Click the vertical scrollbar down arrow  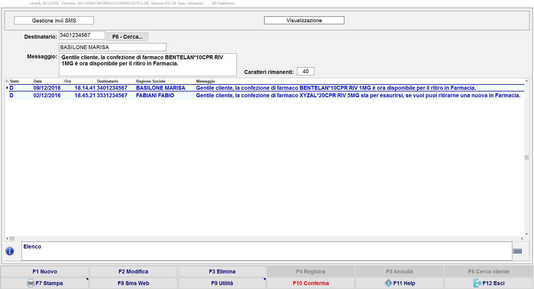(x=526, y=234)
